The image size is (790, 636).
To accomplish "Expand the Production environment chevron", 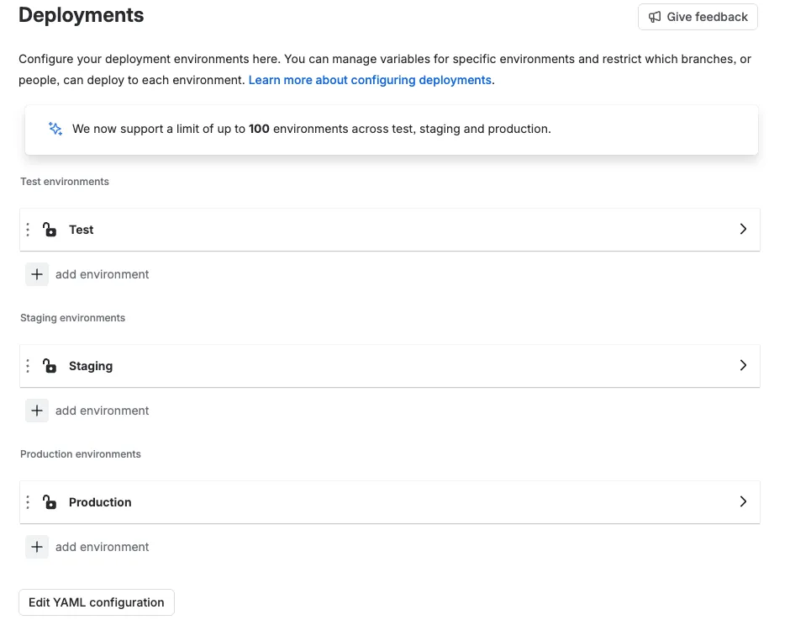I will 743,501.
